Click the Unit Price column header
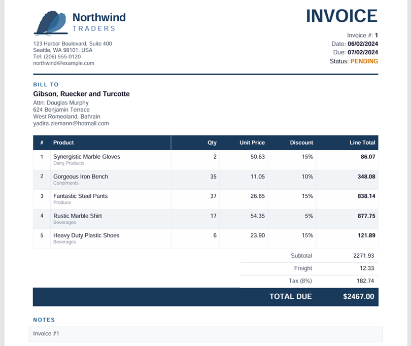The width and height of the screenshot is (411, 346). 252,143
